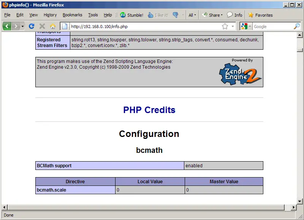Click the vertical scrollbar thumb
304x220 pixels.
pyautogui.click(x=299, y=50)
